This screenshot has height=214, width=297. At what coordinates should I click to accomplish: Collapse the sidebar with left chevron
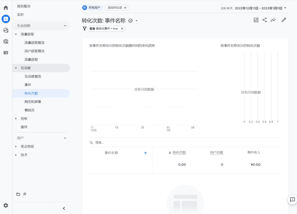click(64, 208)
